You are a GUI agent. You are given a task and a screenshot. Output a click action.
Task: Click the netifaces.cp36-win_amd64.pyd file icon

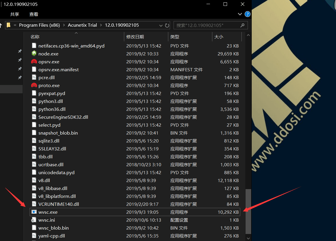(x=34, y=45)
